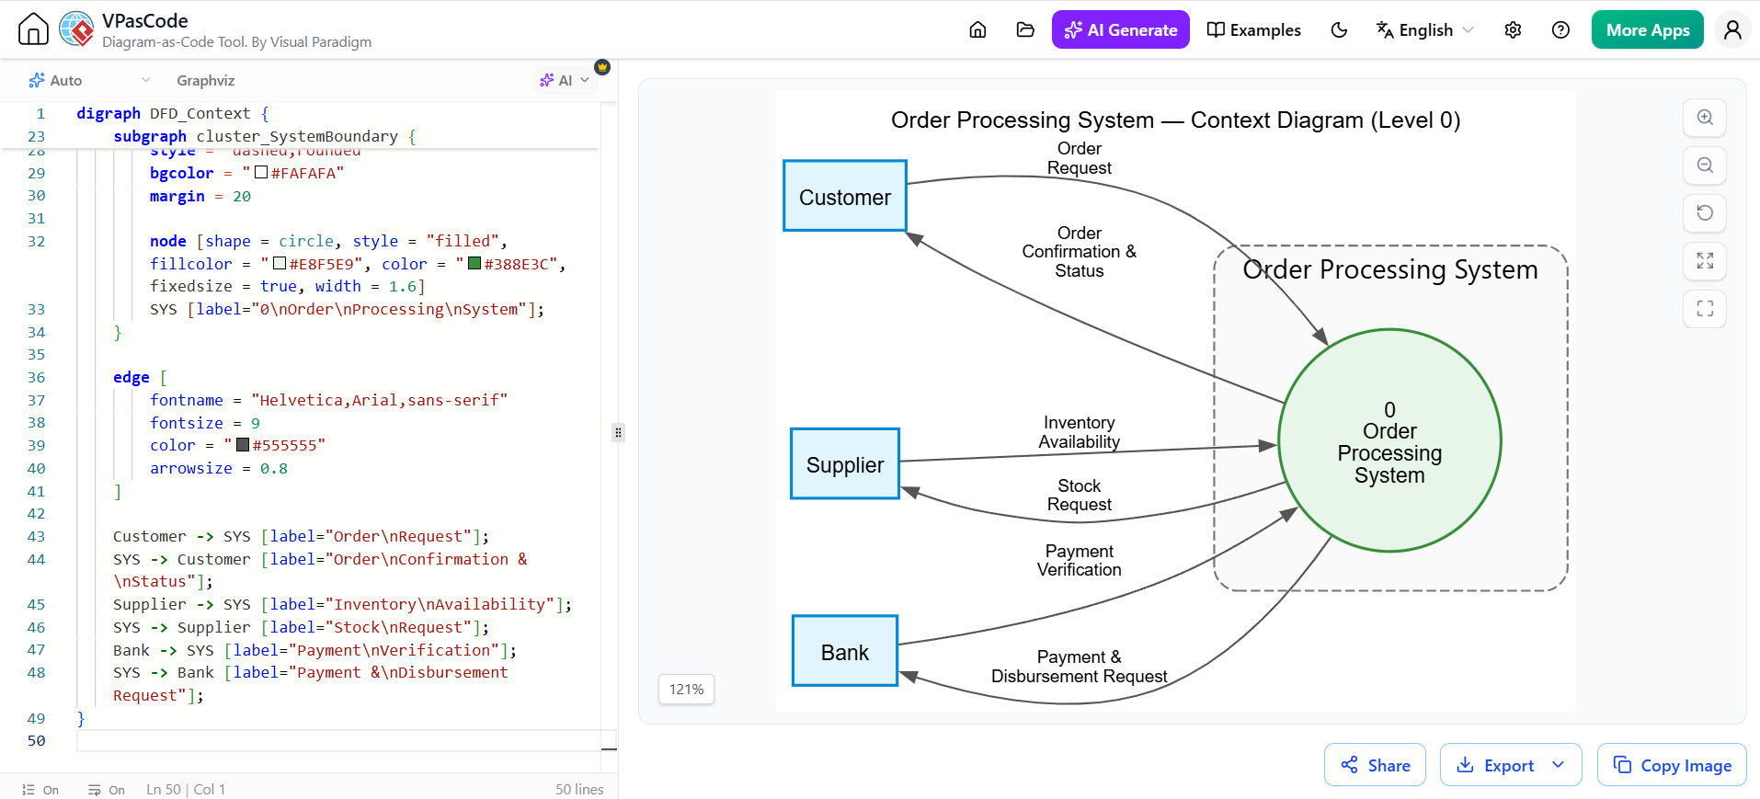Viewport: 1760px width, 799px height.
Task: Click the #555555 color swatch on line 39
Action: (x=243, y=445)
